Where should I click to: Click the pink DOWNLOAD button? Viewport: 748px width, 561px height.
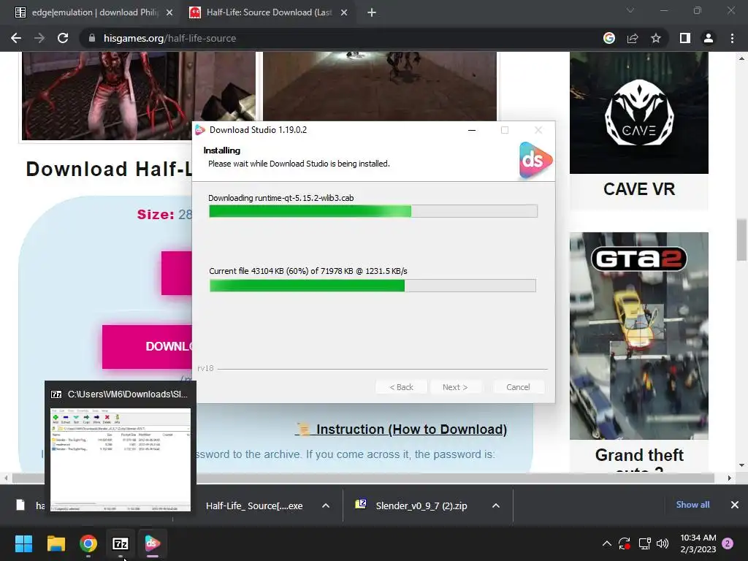click(147, 347)
